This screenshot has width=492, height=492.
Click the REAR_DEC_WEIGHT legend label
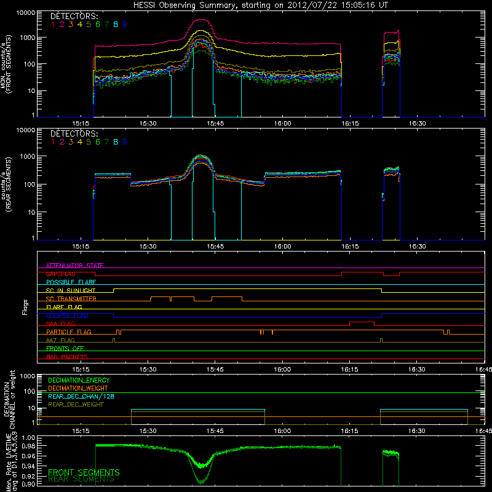pyautogui.click(x=76, y=405)
